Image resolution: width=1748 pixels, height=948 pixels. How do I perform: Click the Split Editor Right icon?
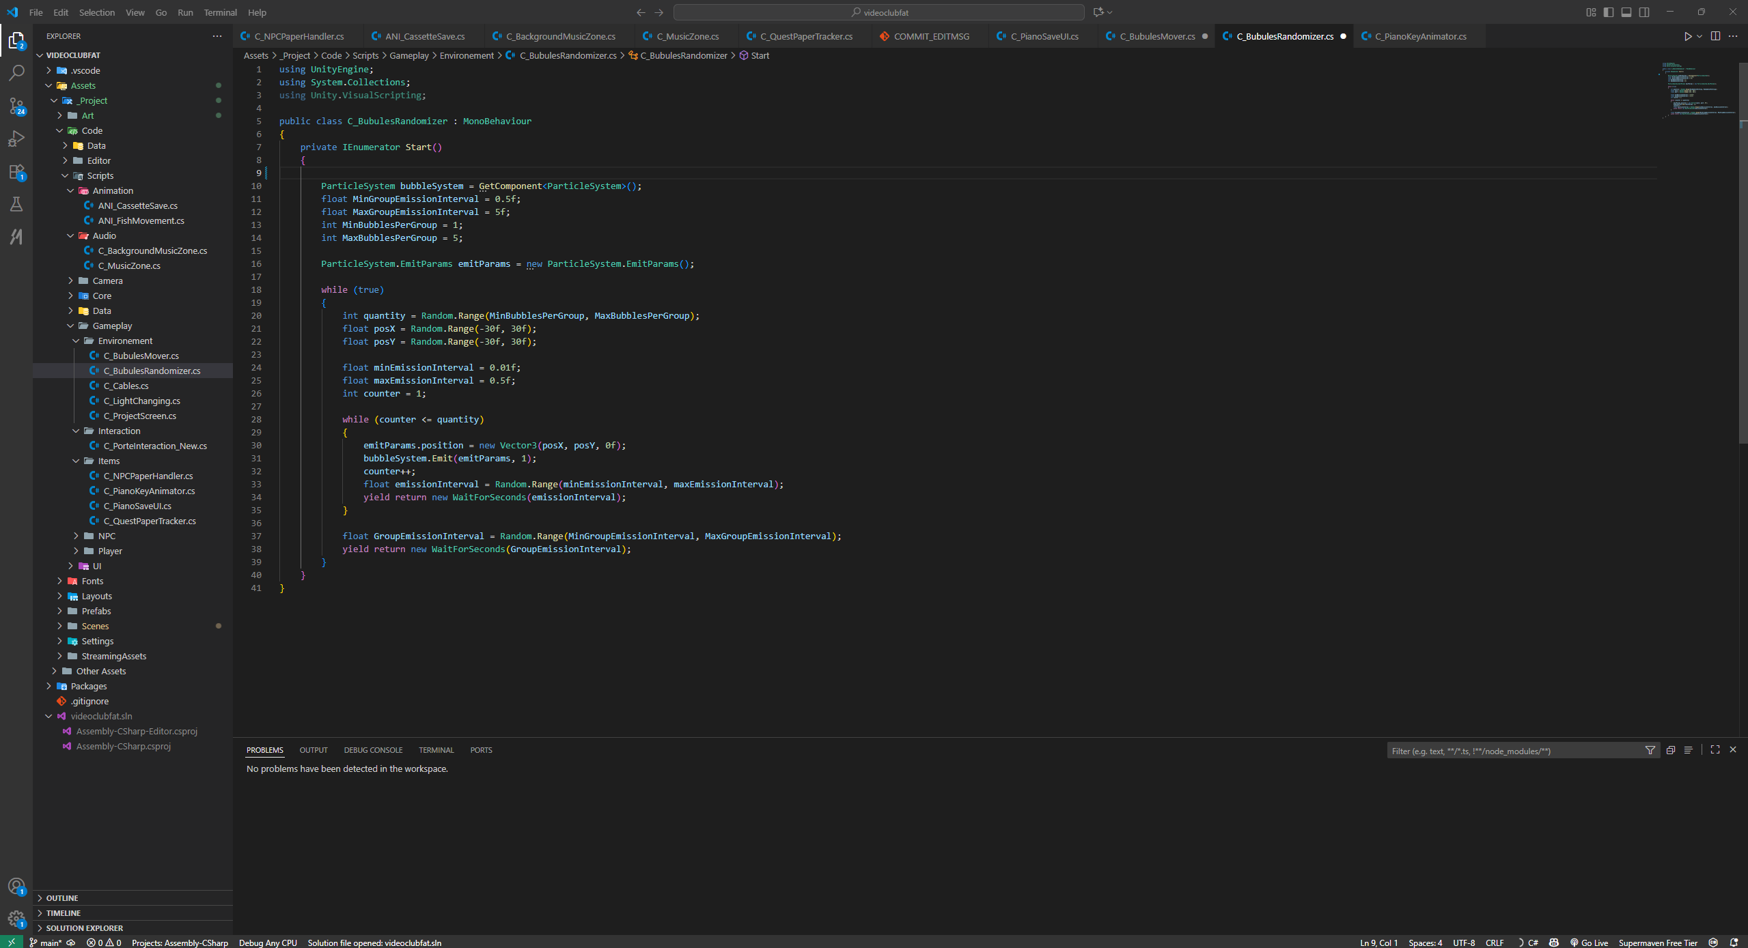point(1715,36)
